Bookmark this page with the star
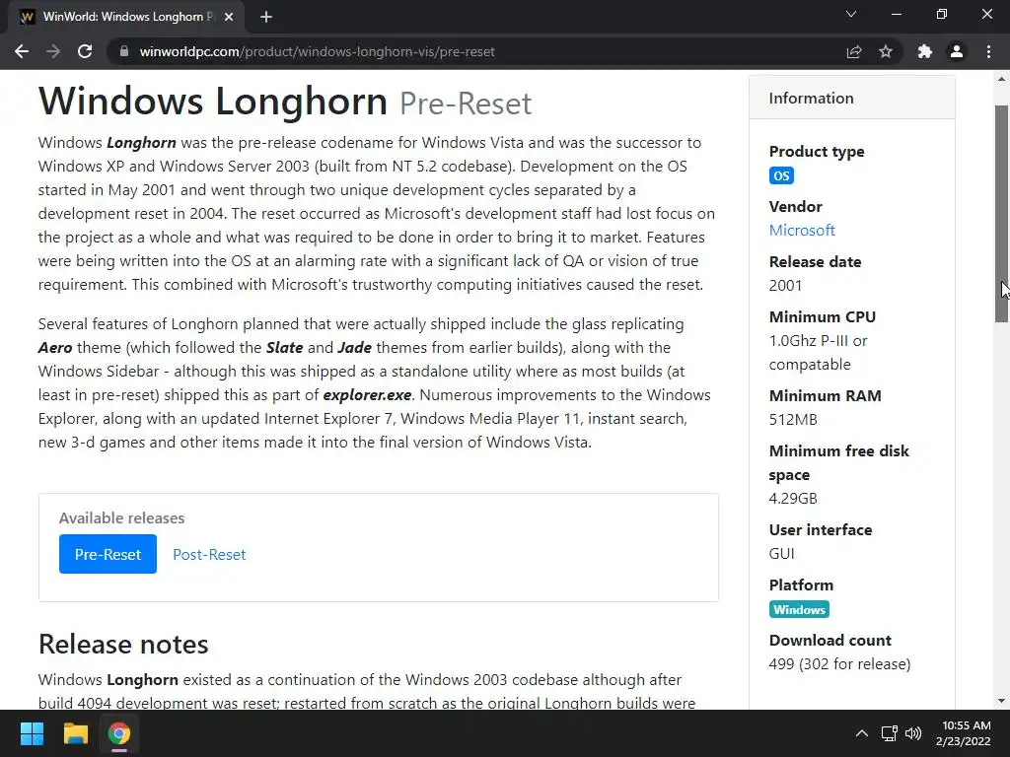 point(886,51)
